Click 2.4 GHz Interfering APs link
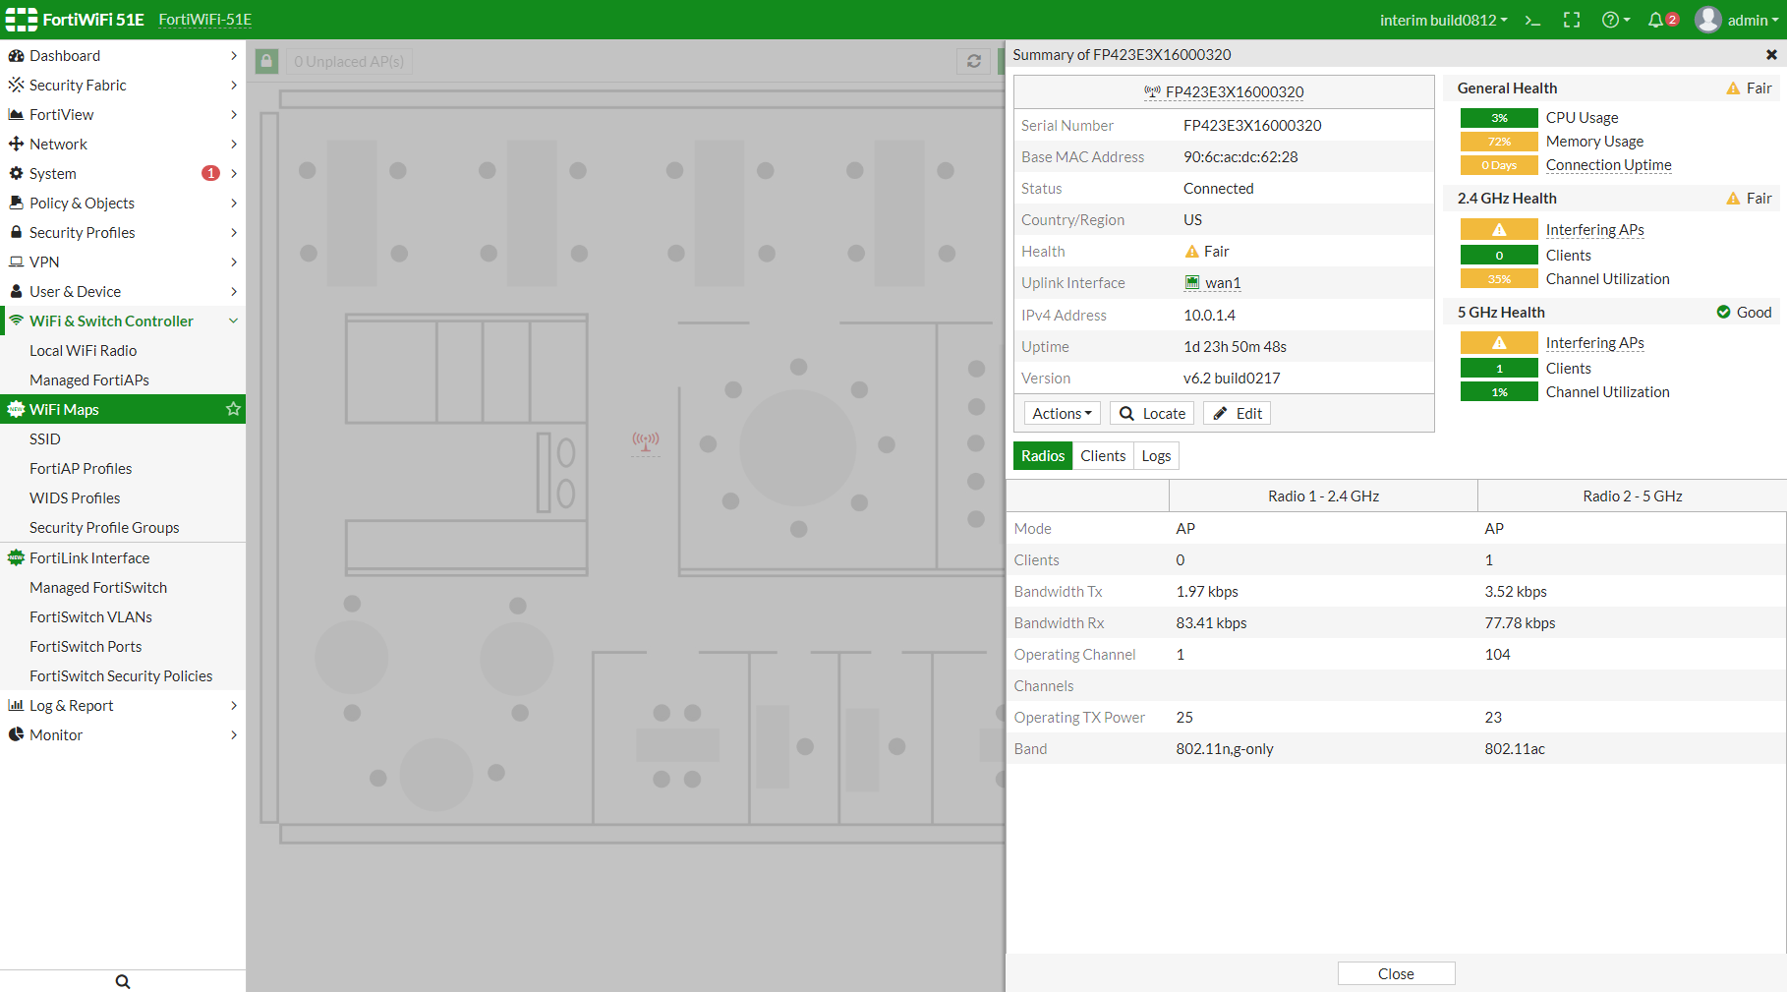Image resolution: width=1787 pixels, height=992 pixels. point(1594,230)
